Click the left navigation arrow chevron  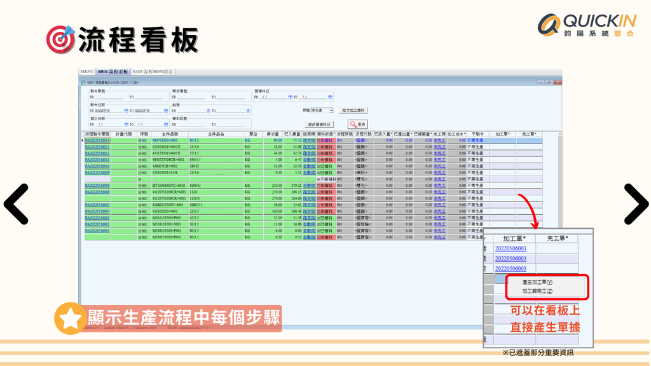click(x=17, y=203)
